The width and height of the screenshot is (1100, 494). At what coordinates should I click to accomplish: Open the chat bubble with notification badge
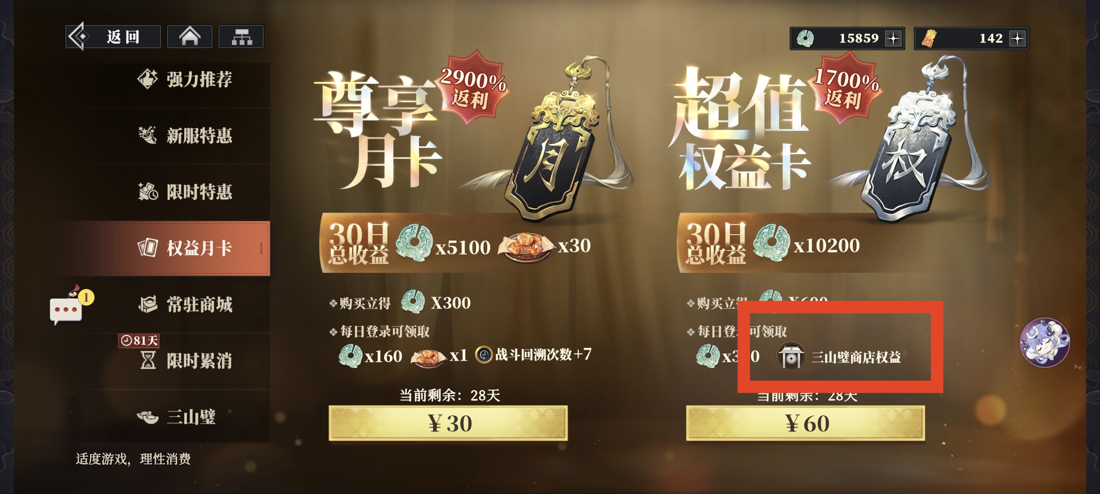coord(68,307)
